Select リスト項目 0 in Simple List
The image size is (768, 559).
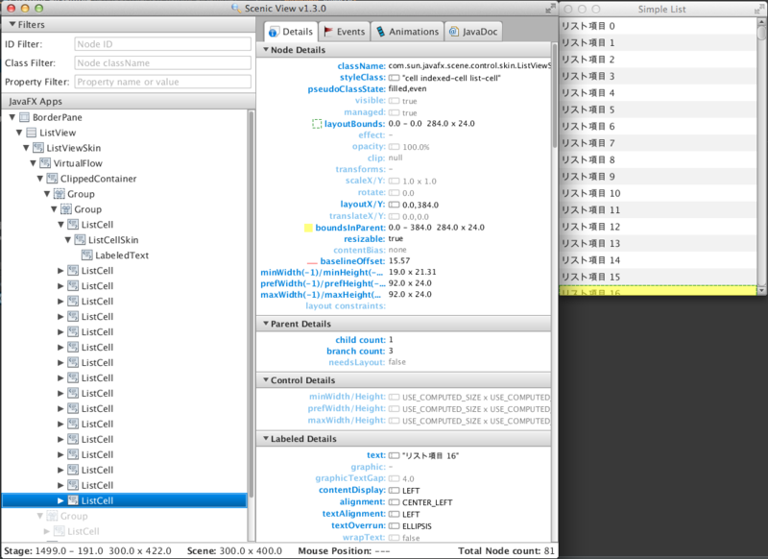659,26
